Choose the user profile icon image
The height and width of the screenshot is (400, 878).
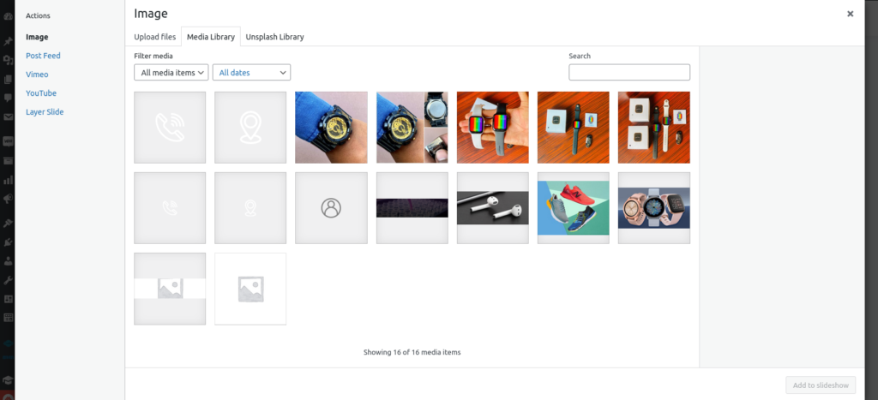click(x=332, y=208)
